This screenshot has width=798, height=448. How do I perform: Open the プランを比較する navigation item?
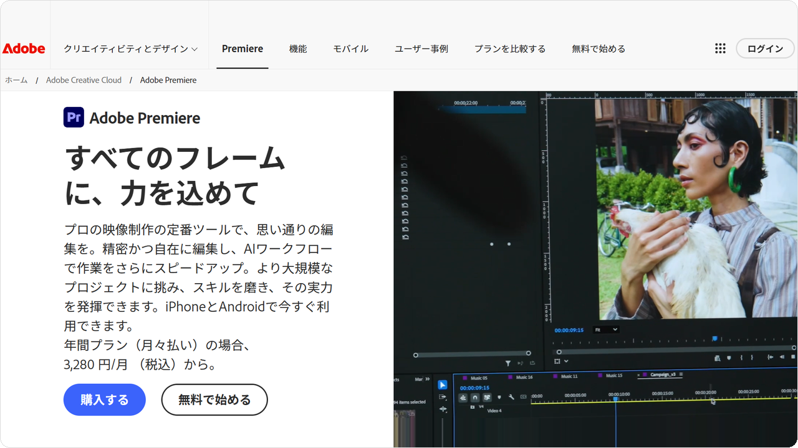[510, 49]
